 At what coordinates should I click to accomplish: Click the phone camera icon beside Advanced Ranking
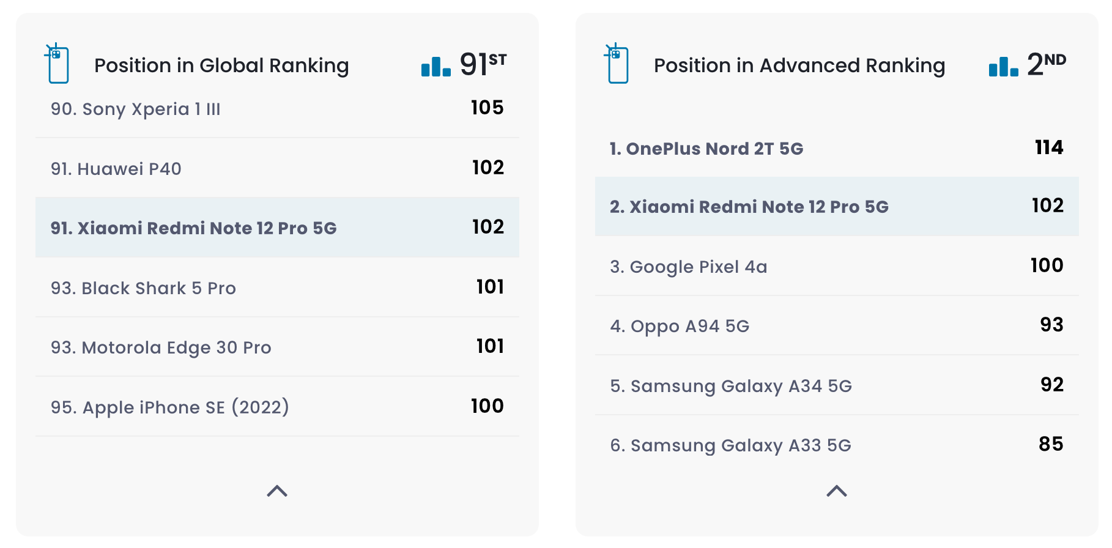pos(617,64)
